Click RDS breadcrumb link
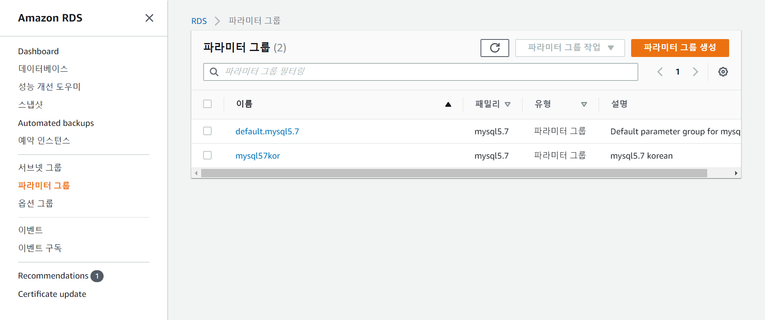This screenshot has height=320, width=765. coord(199,21)
